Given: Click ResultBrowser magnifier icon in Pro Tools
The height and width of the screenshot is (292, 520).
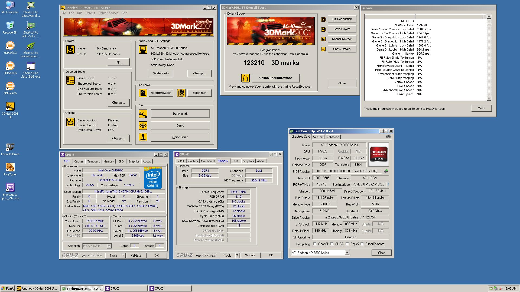Looking at the screenshot, I should pyautogui.click(x=143, y=93).
